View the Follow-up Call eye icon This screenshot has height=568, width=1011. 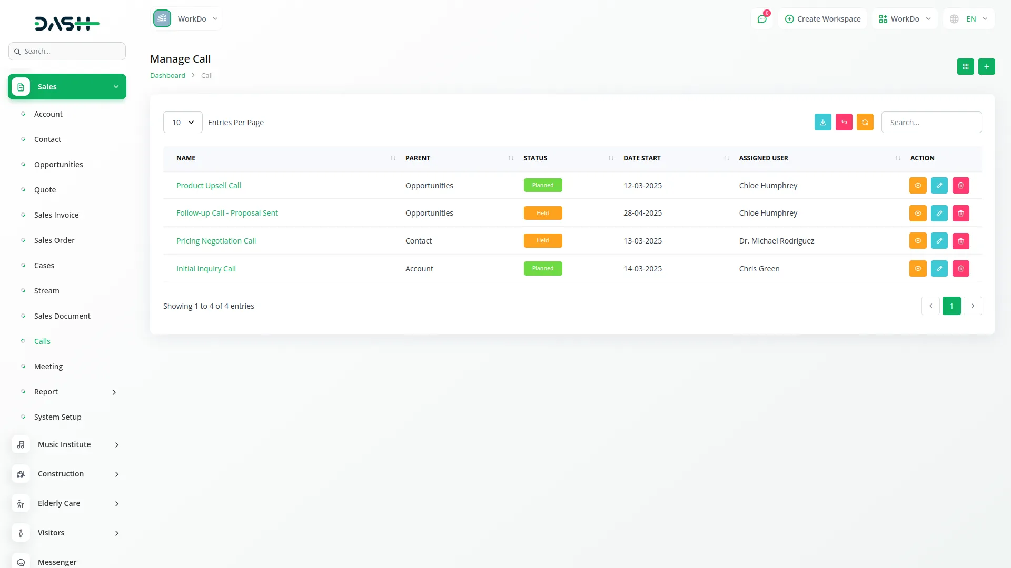pos(917,213)
